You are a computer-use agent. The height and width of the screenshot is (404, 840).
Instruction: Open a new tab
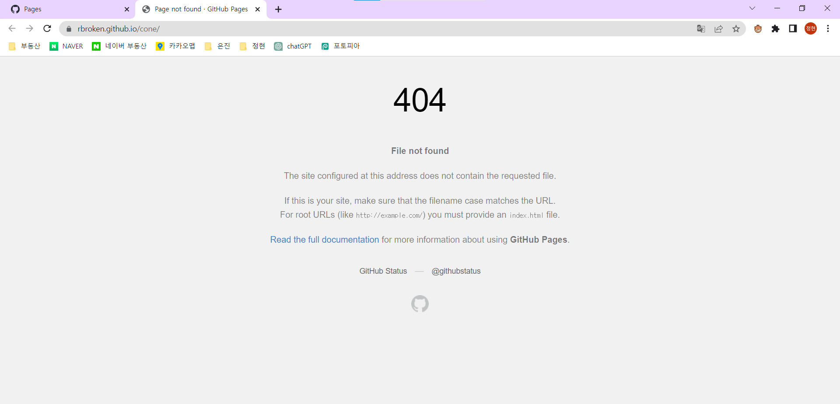(x=278, y=9)
